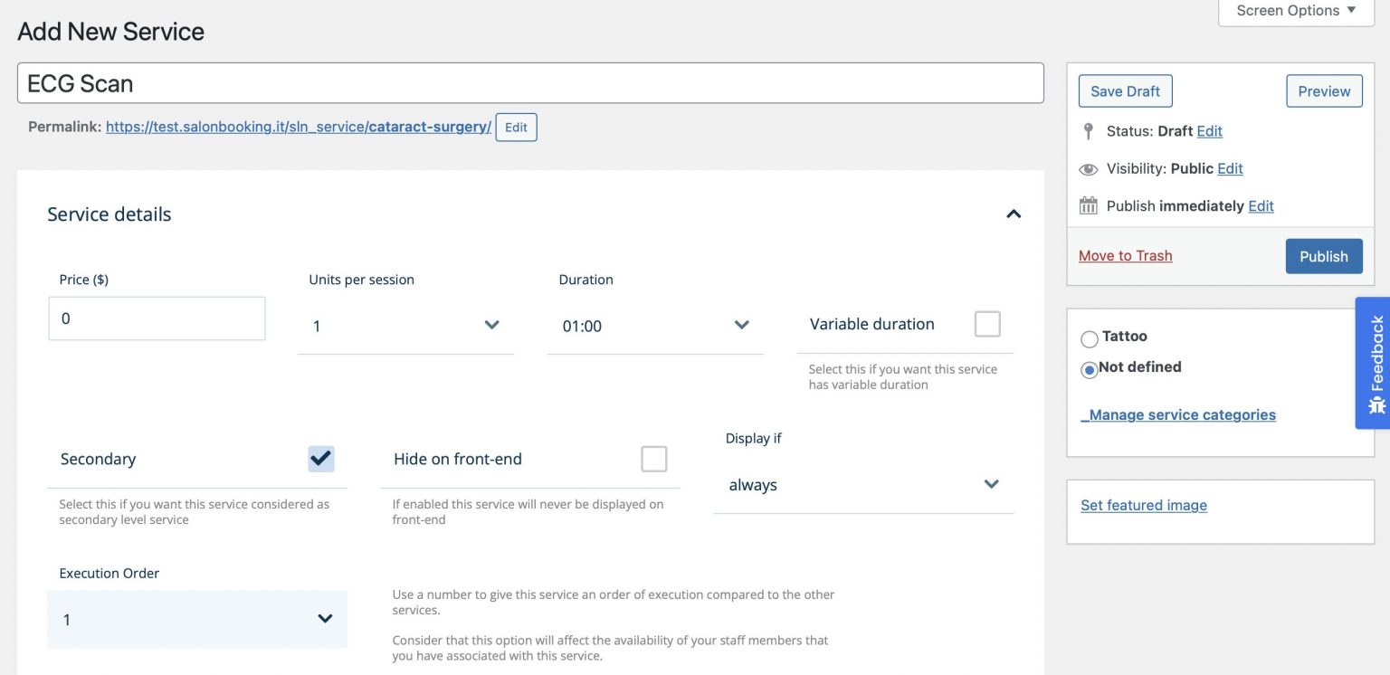The width and height of the screenshot is (1390, 675).
Task: Open the Execution Order dropdown
Action: click(x=197, y=620)
